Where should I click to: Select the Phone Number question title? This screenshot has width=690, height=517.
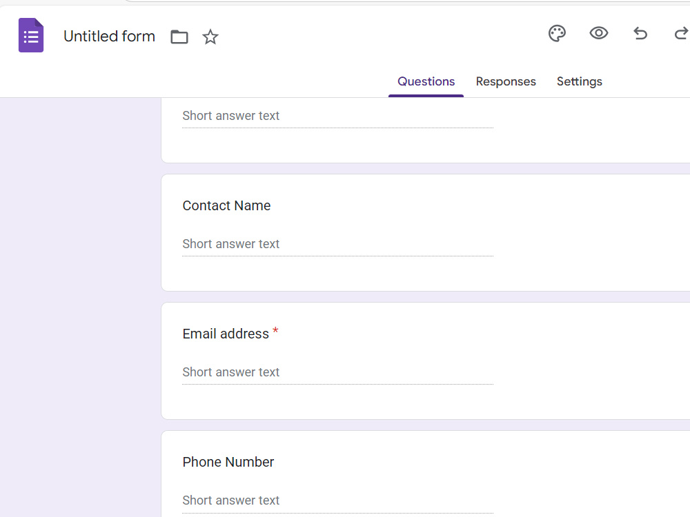pyautogui.click(x=228, y=462)
